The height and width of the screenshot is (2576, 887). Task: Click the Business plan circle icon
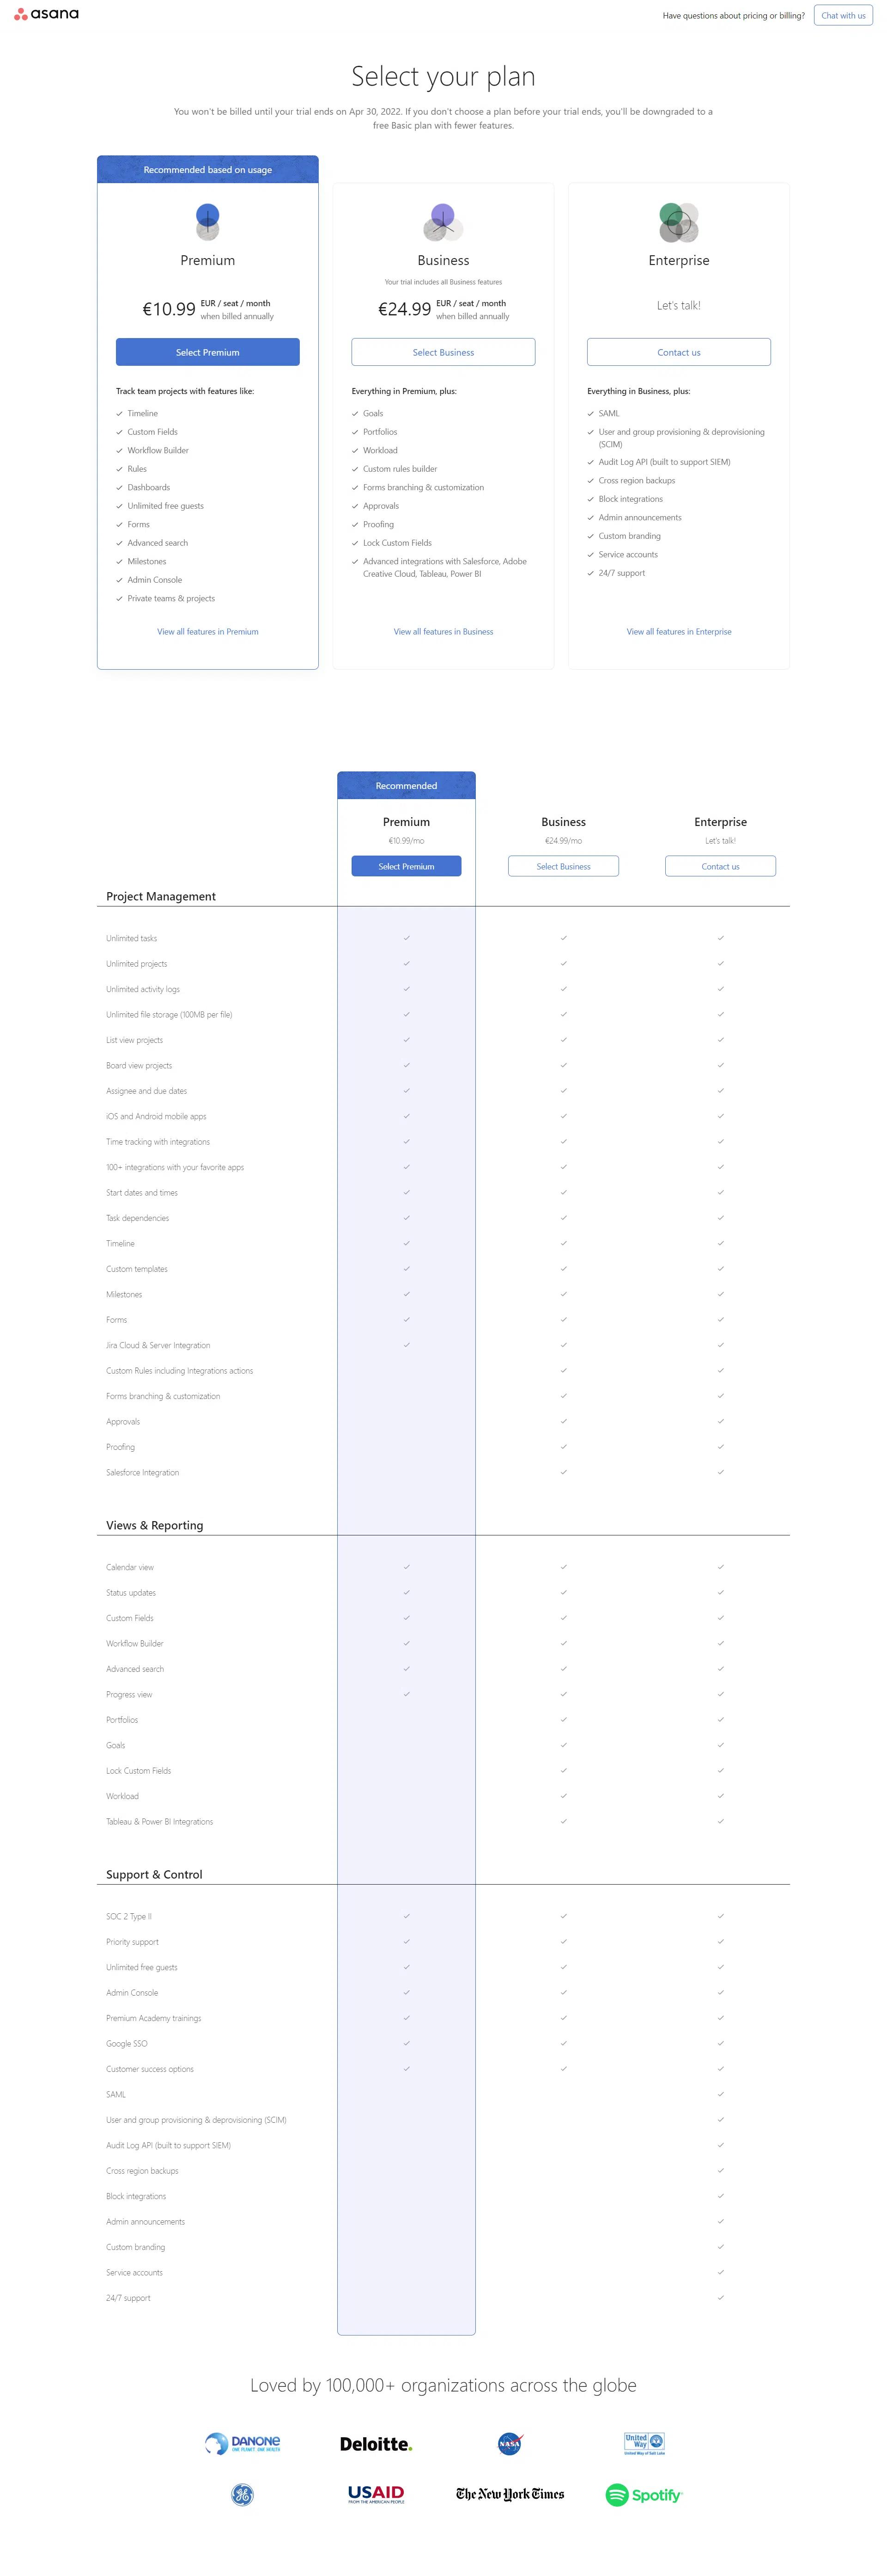point(443,221)
